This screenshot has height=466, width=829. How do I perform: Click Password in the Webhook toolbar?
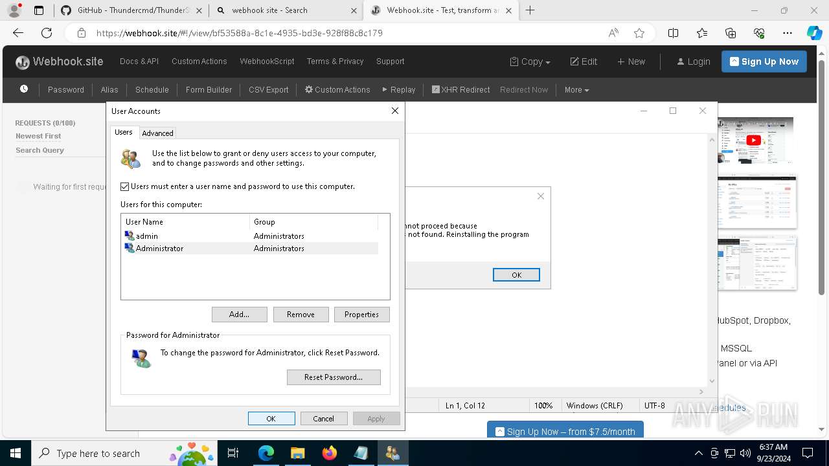pos(66,89)
